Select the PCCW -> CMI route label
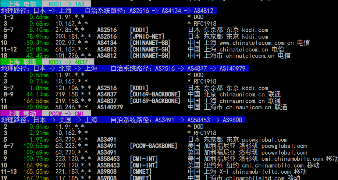The image size is (338, 180). tap(67, 113)
